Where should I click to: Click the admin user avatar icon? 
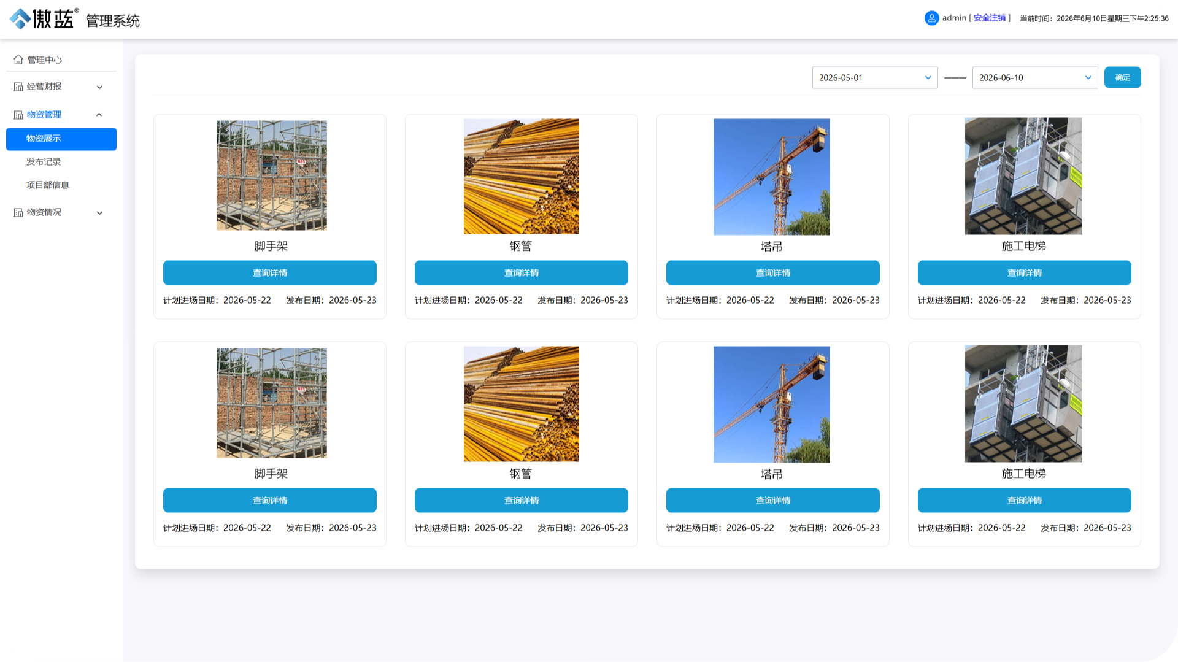931,18
